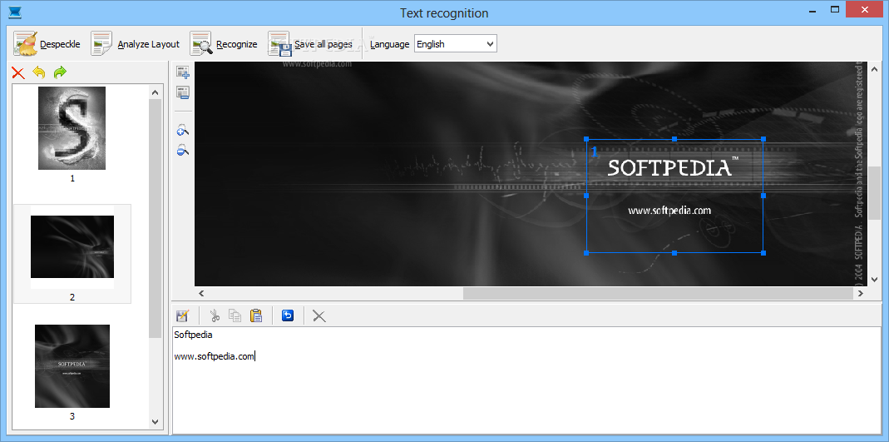This screenshot has width=889, height=442.
Task: Click the image view's right scroll arrow
Action: point(860,293)
